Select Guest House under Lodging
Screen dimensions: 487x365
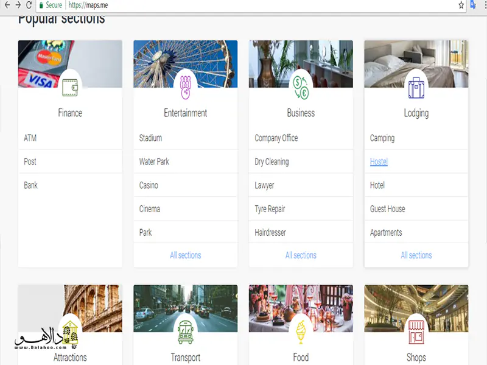pos(387,209)
